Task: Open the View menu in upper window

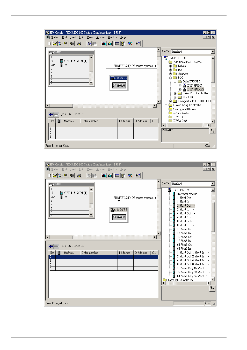Action: (90, 37)
